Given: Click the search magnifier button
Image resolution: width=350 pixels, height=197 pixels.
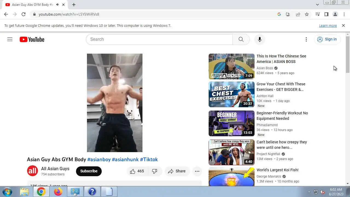Looking at the screenshot, I should click(x=241, y=39).
